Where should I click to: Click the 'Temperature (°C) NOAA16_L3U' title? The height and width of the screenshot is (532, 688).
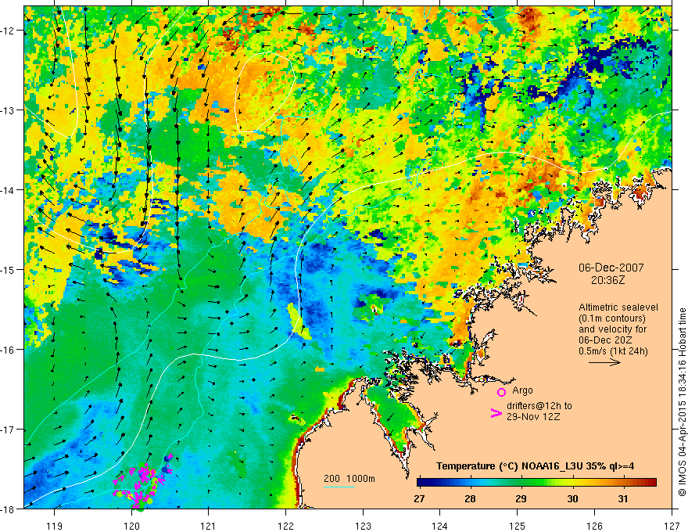coord(511,466)
